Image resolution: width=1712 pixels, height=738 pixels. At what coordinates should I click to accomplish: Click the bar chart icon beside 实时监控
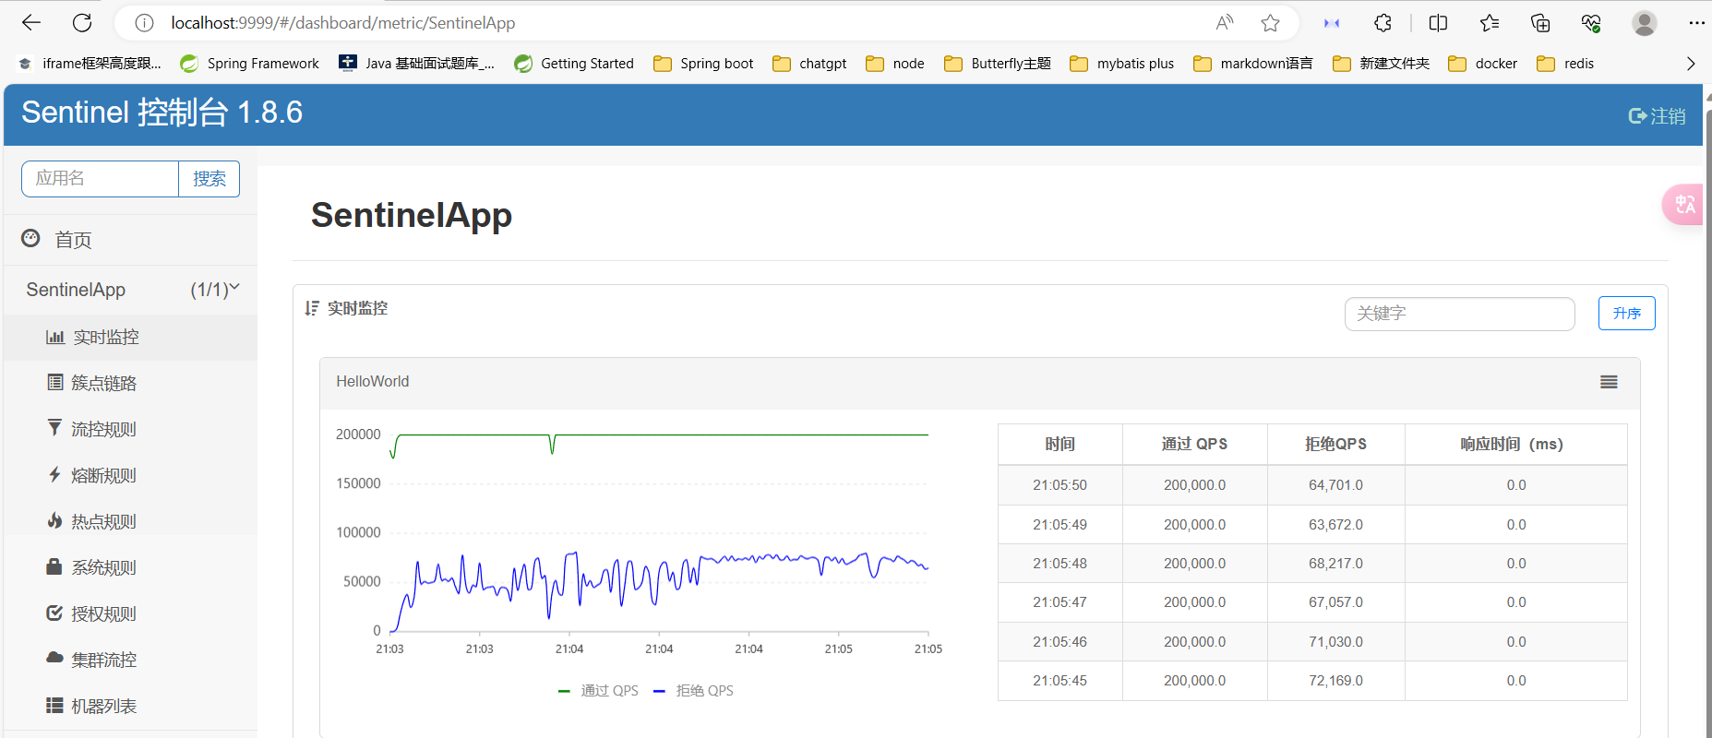pos(54,338)
